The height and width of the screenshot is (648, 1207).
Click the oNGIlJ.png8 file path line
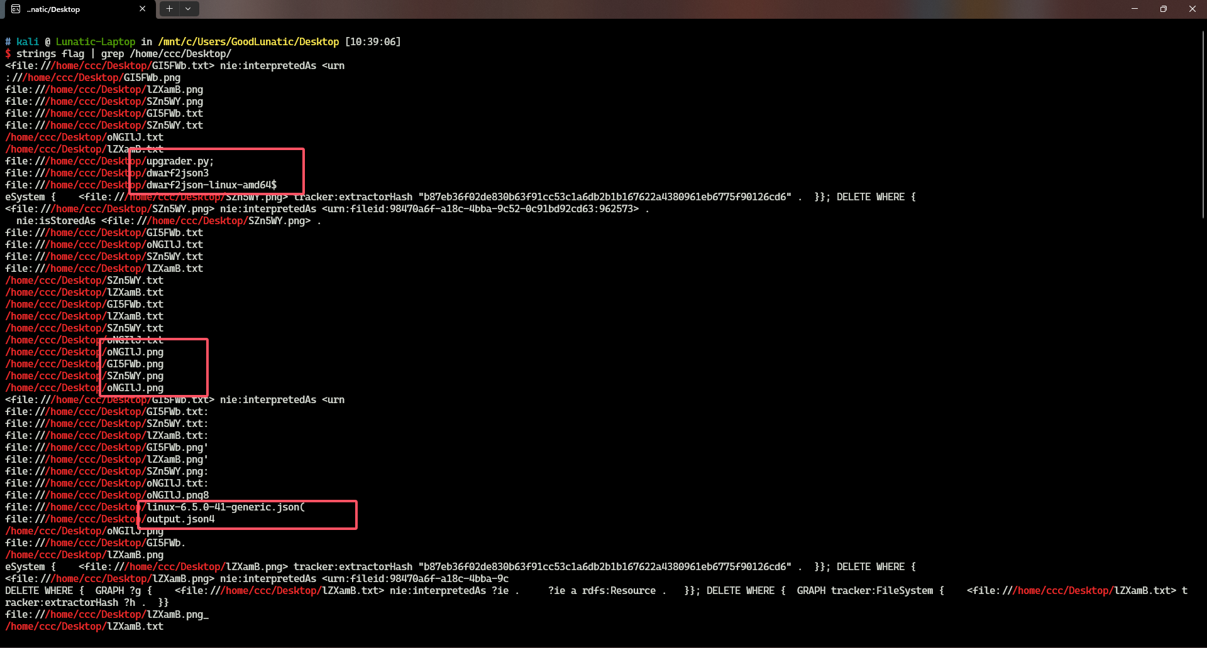point(177,495)
